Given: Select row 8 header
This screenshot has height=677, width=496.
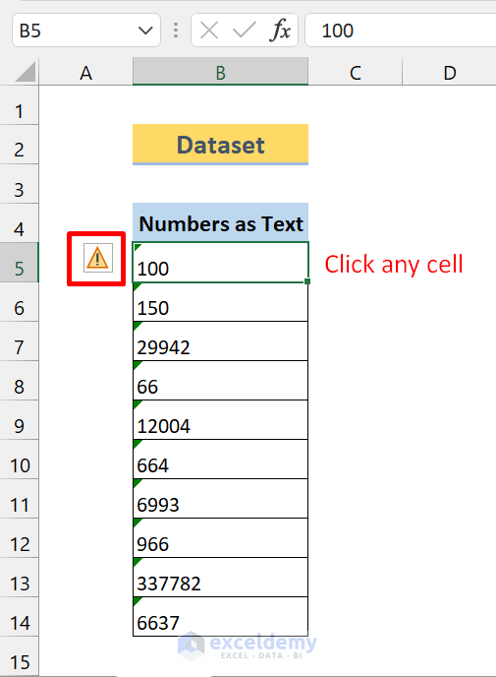Looking at the screenshot, I should coord(19,381).
